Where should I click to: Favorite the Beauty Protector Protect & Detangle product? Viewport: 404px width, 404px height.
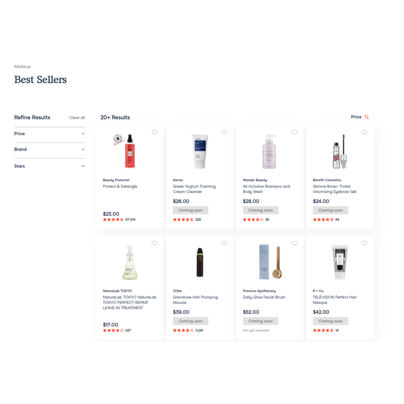154,133
